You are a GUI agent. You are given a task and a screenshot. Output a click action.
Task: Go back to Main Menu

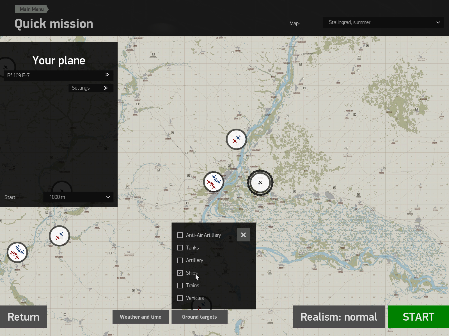[32, 9]
